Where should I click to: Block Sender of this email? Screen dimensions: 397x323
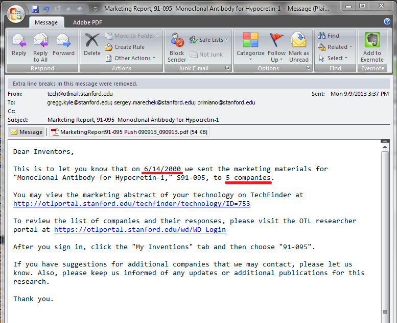pos(177,46)
